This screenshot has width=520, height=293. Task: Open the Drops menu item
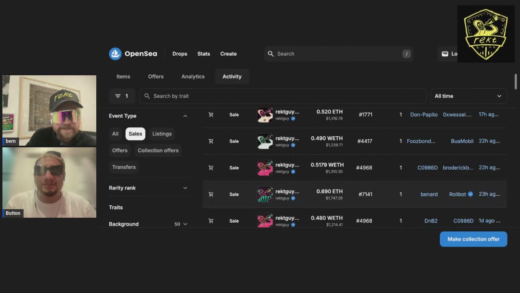point(180,54)
